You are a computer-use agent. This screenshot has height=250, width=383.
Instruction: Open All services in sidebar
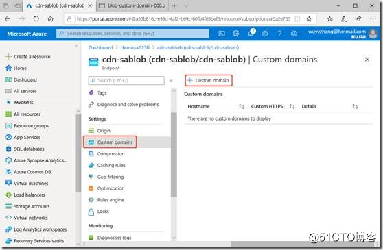pos(21,91)
